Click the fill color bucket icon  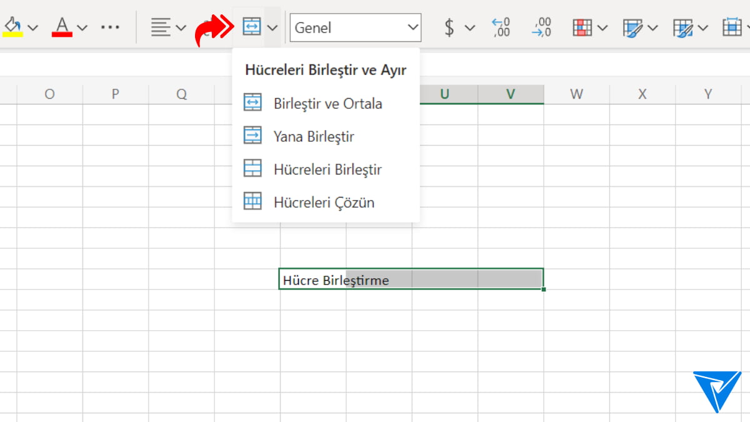tap(12, 27)
